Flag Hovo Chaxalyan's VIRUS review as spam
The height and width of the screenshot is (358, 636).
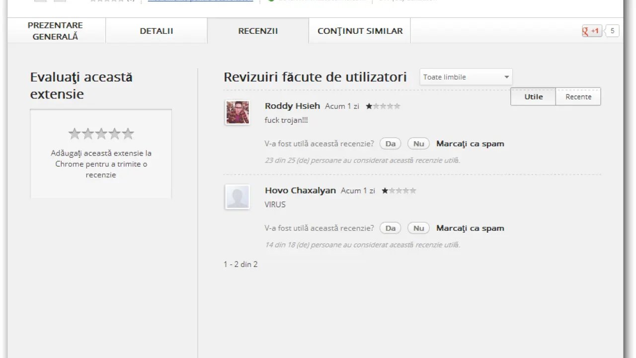coord(470,228)
